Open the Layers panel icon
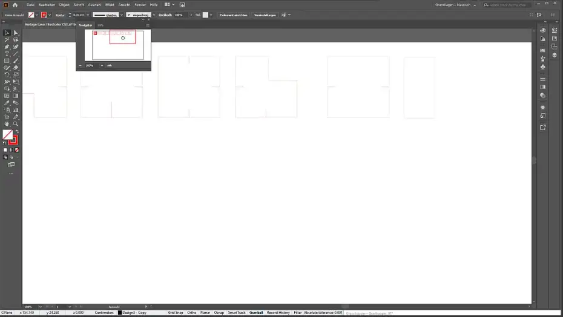This screenshot has height=317, width=563. click(554, 54)
